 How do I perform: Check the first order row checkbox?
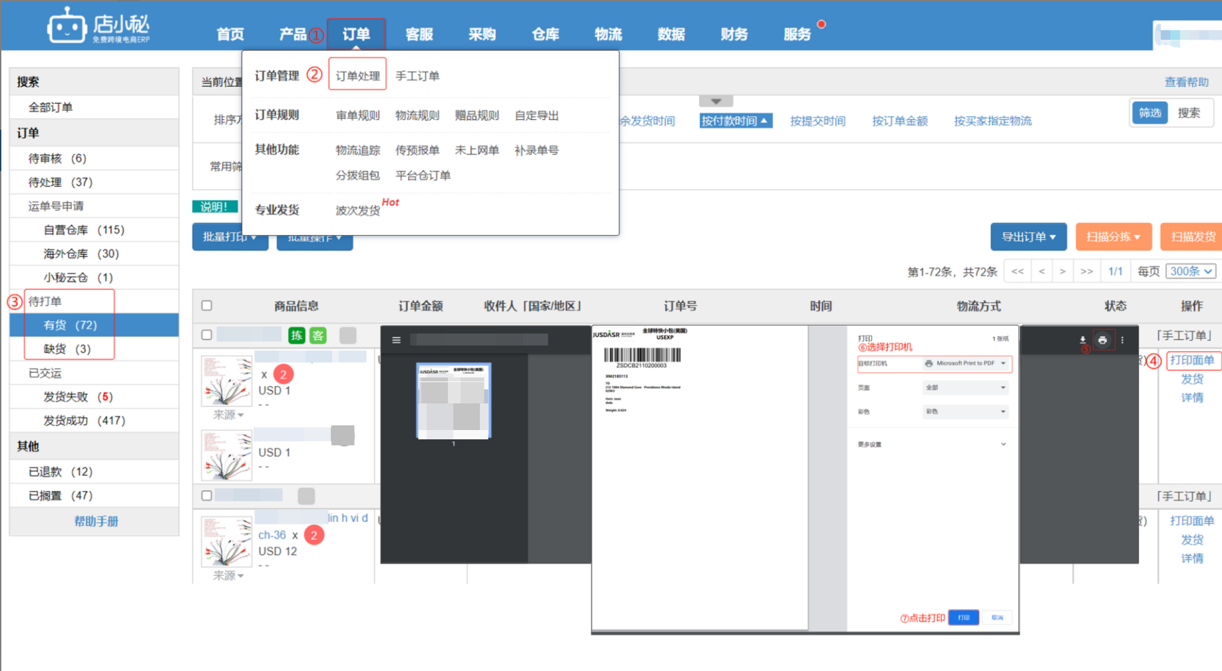[206, 335]
